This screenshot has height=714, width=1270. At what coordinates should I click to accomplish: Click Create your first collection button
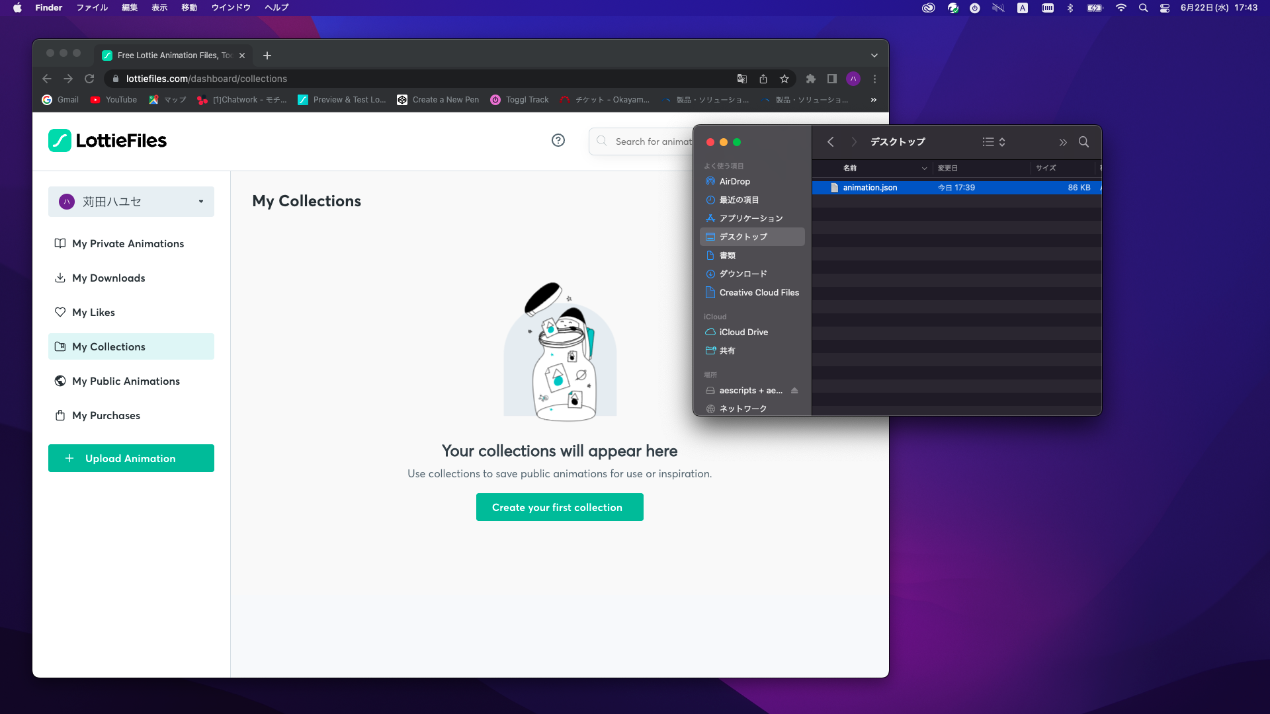(556, 506)
